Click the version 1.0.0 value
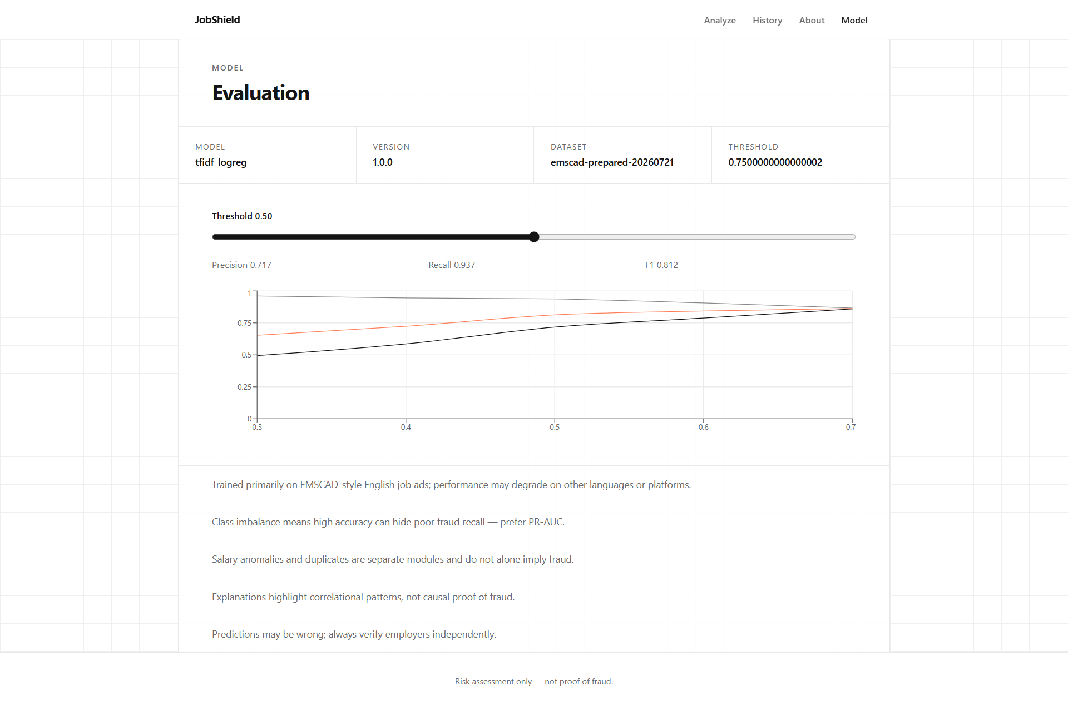 tap(383, 162)
